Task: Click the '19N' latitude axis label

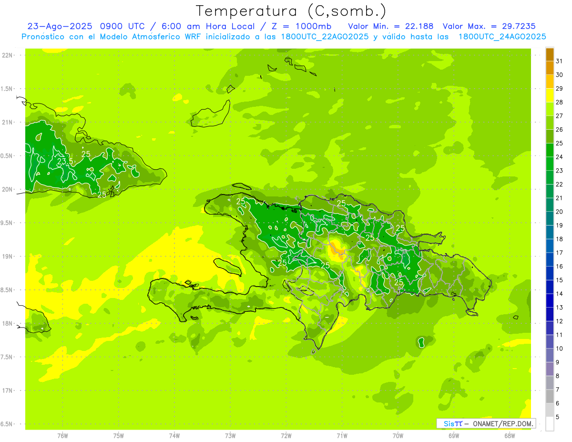Action: coord(8,257)
